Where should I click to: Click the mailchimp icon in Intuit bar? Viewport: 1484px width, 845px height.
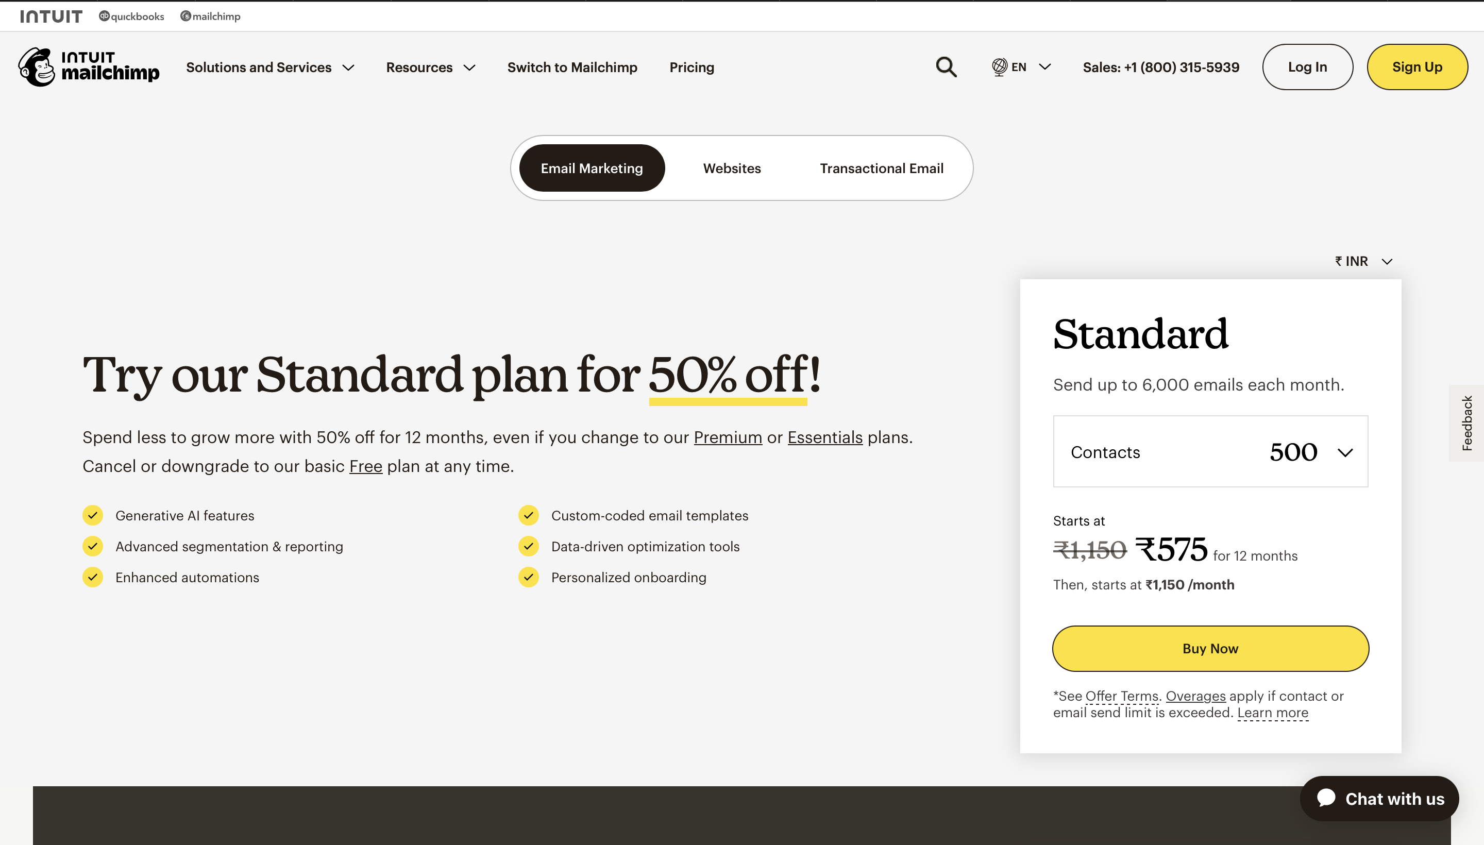coord(185,15)
